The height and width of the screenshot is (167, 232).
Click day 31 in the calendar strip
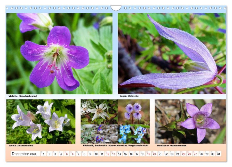(219, 154)
